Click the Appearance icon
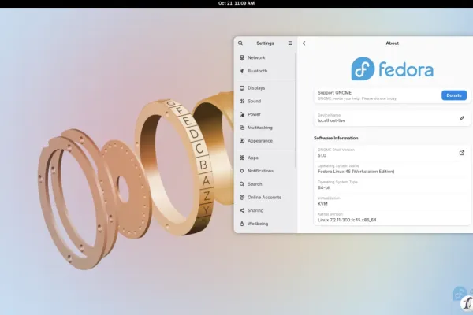Screen dimensions: 473x315 coord(242,141)
